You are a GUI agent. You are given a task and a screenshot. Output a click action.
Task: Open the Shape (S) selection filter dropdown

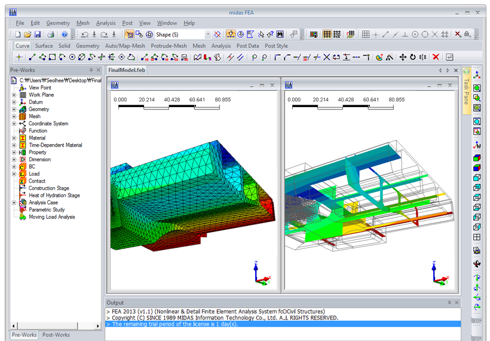[207, 35]
